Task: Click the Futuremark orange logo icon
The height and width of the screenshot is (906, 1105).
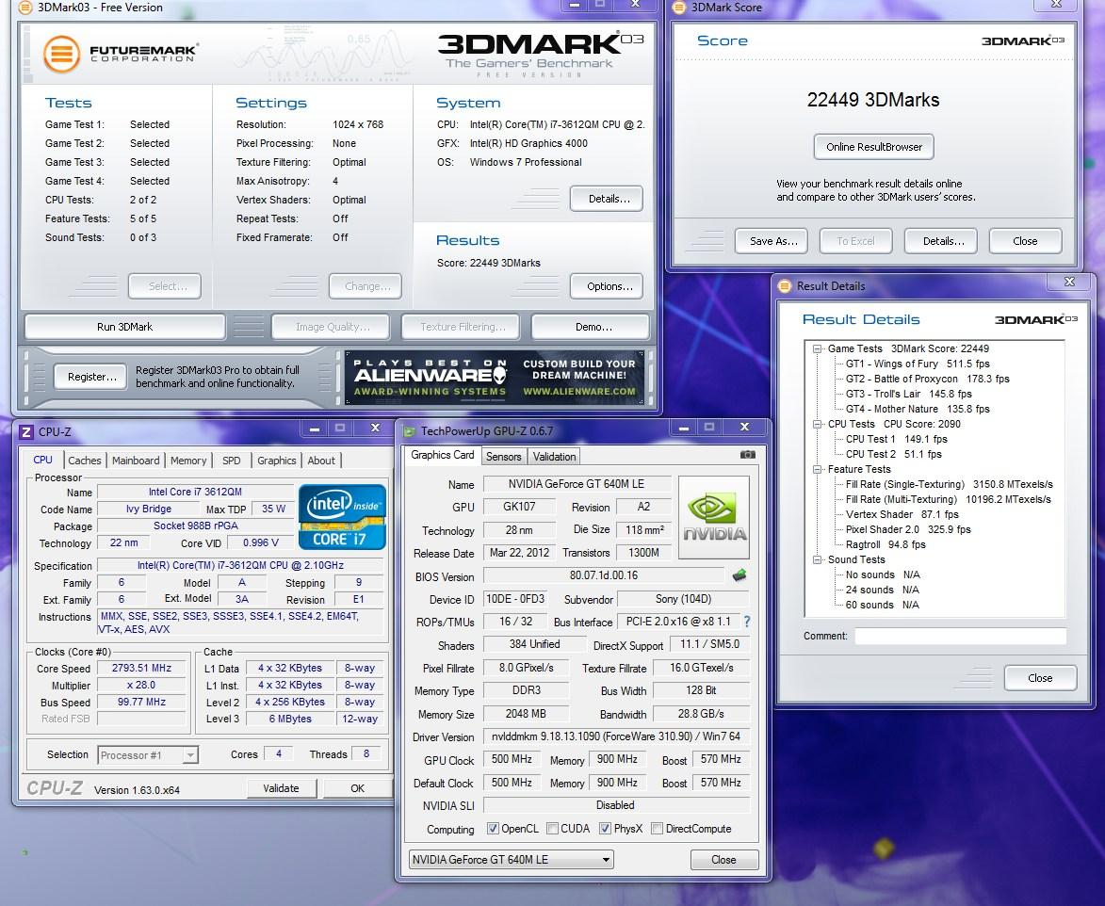Action: (62, 54)
